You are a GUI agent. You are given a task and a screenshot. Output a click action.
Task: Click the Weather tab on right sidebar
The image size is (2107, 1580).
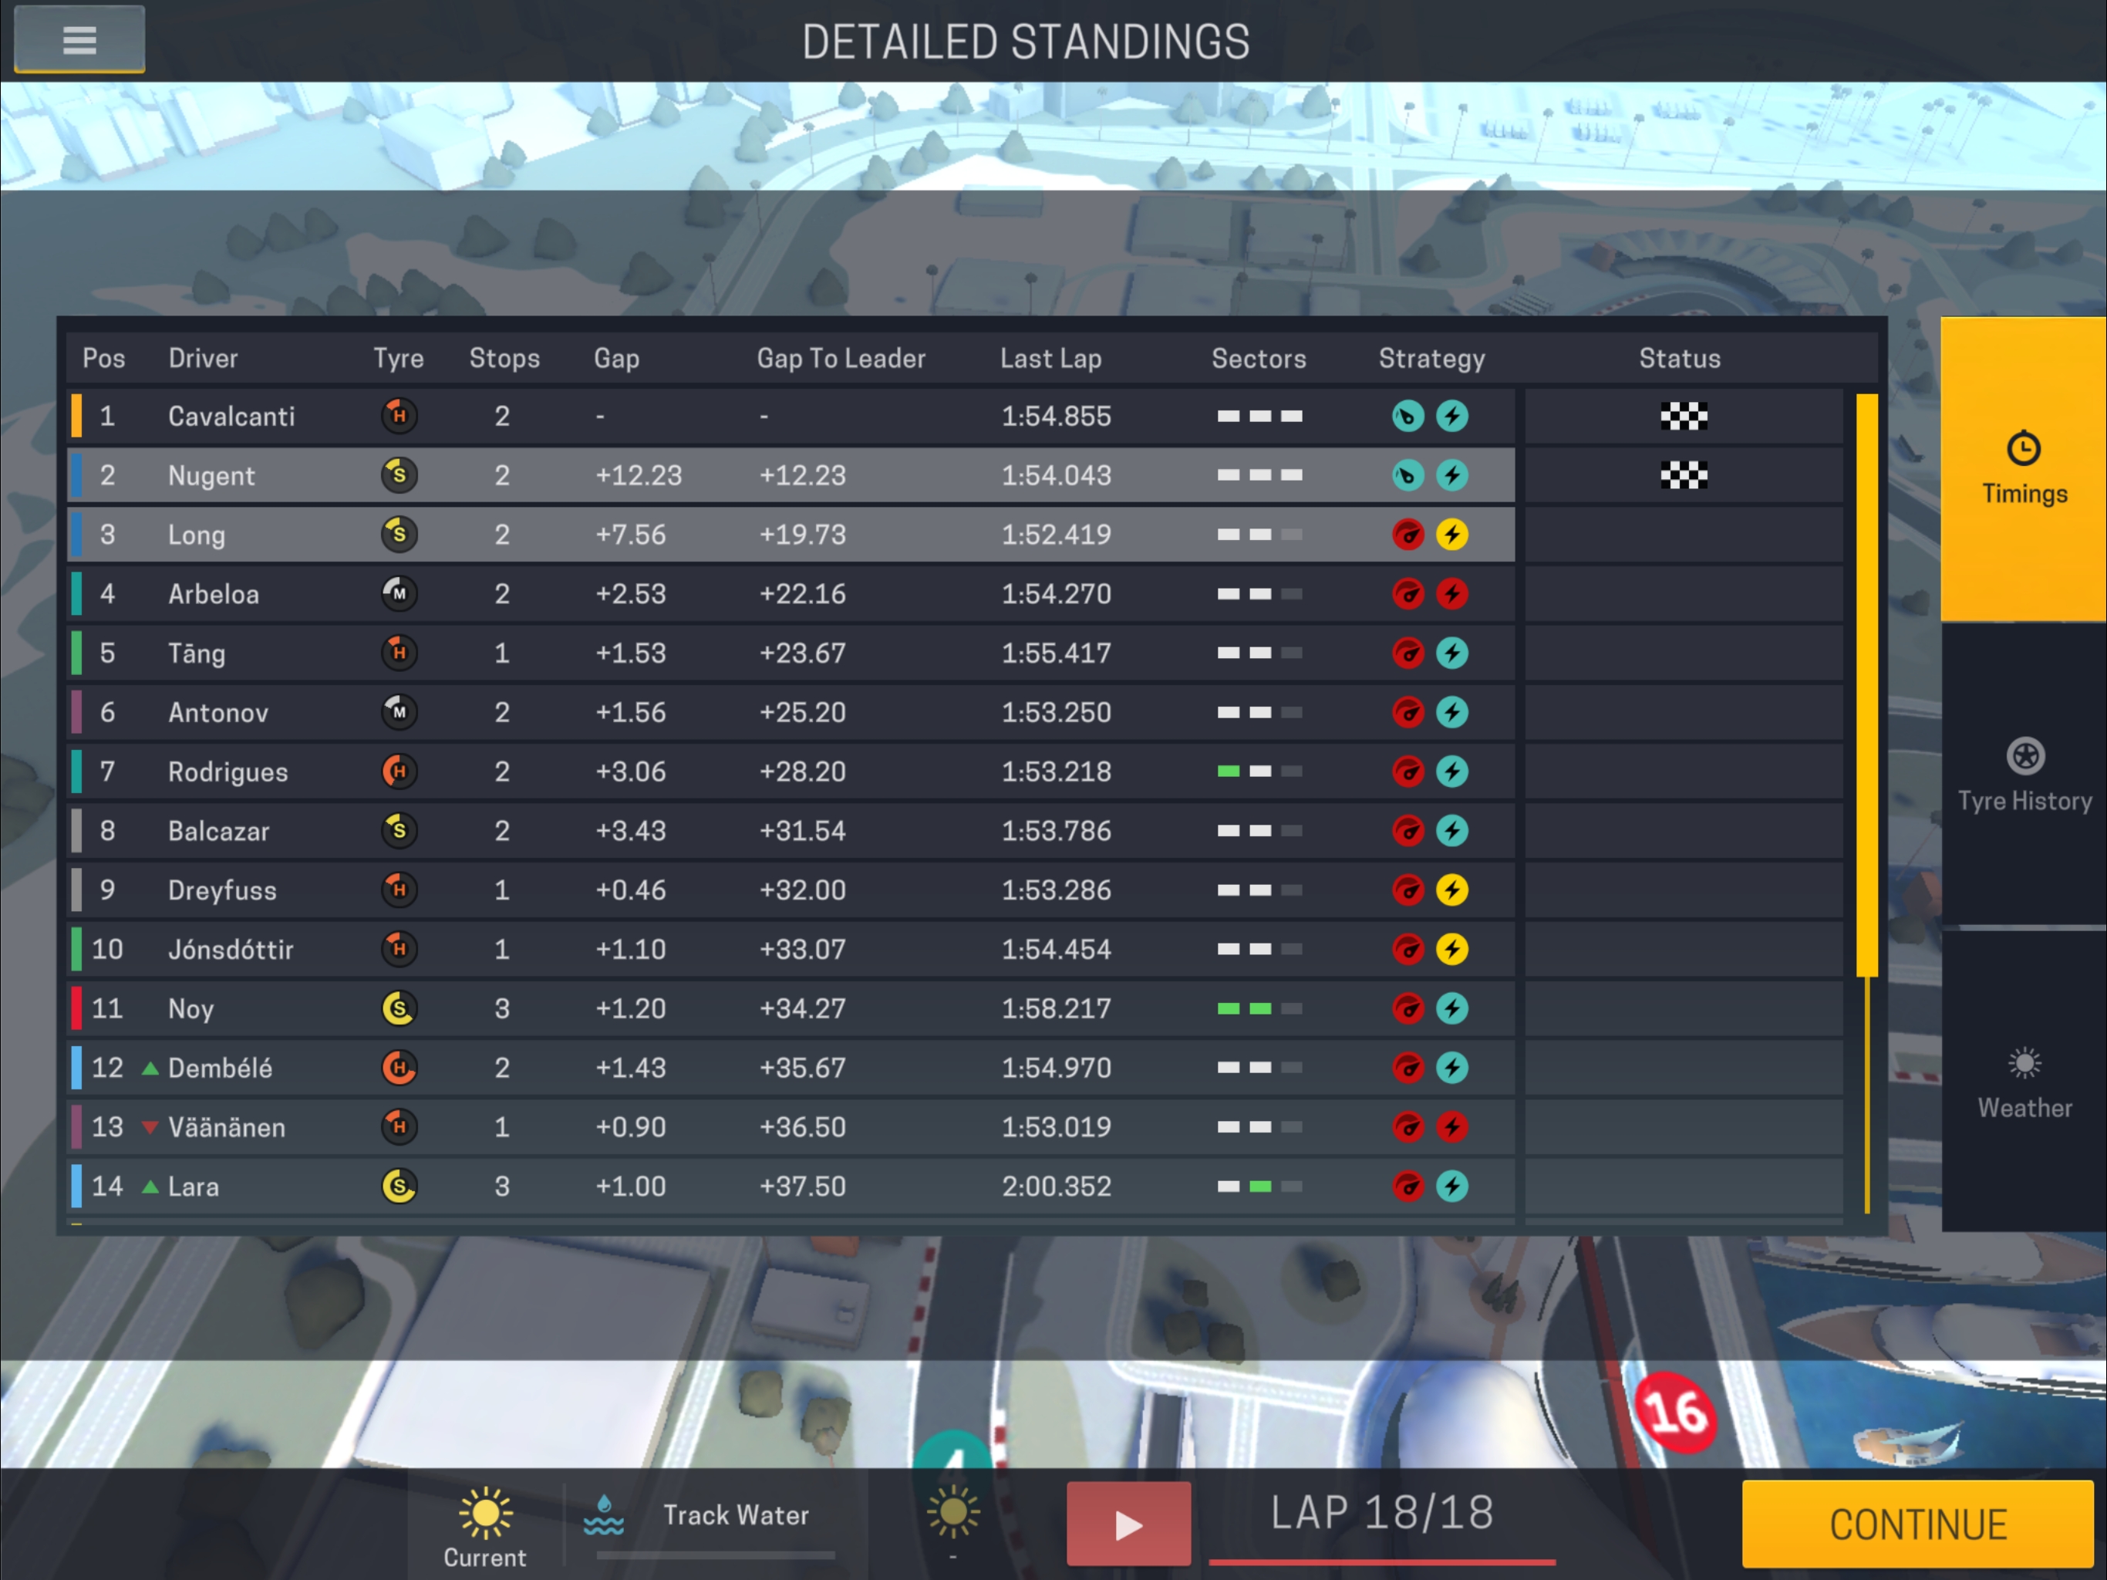(x=2021, y=1079)
